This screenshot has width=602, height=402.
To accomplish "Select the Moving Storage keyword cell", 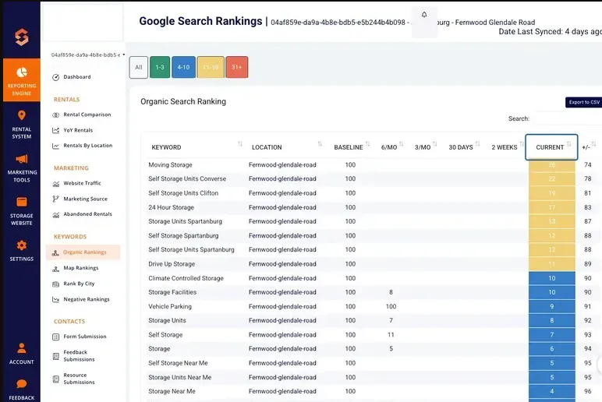I will point(171,165).
